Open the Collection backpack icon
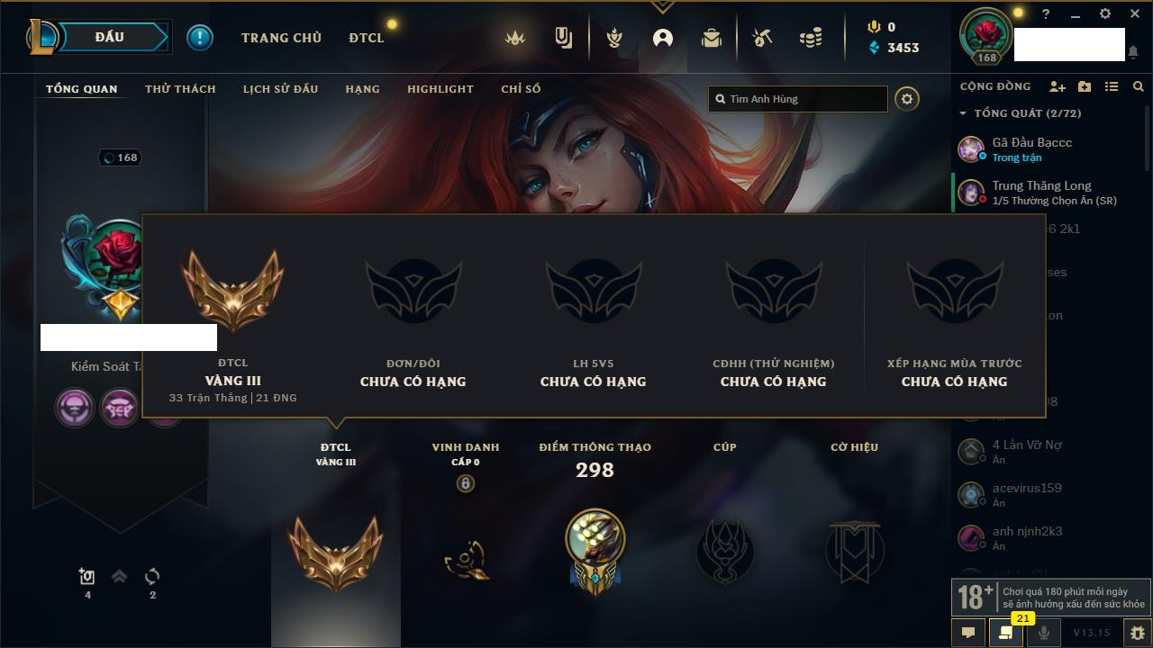This screenshot has width=1153, height=648. point(712,38)
